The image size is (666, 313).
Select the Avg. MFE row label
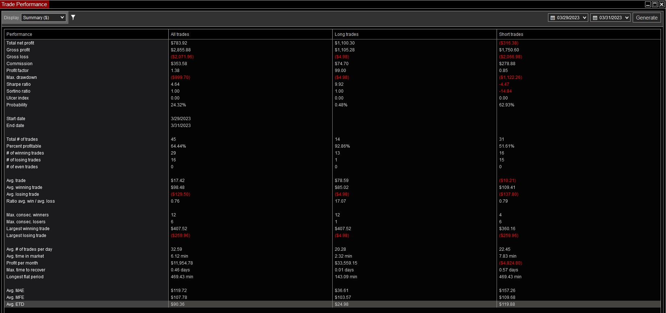tap(15, 297)
